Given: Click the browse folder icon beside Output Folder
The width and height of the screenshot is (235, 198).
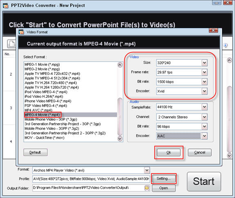Looking at the screenshot, I should [x=147, y=188].
